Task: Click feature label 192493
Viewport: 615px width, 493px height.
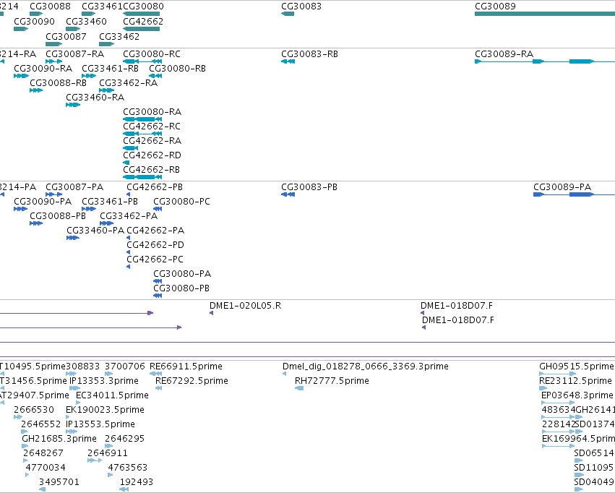Action: (136, 482)
